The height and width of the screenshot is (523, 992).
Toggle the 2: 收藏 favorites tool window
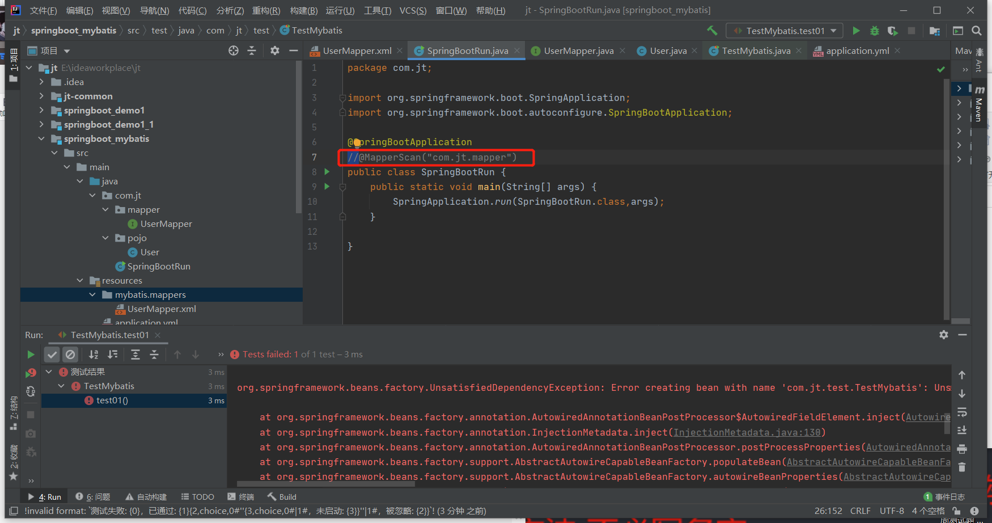14,462
